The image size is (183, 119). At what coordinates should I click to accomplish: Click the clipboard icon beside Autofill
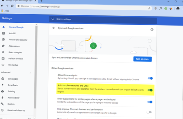(3, 33)
